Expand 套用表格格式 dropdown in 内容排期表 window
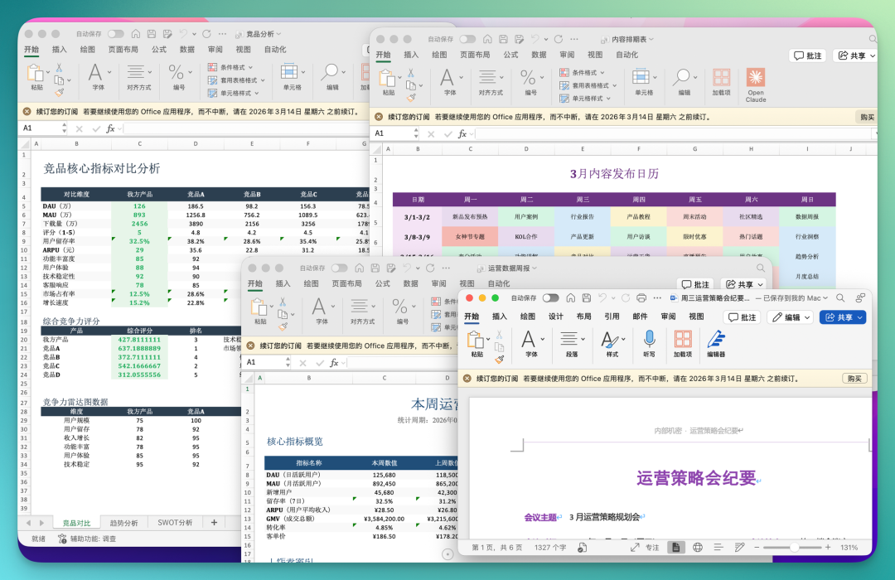The width and height of the screenshot is (895, 580). 615,85
